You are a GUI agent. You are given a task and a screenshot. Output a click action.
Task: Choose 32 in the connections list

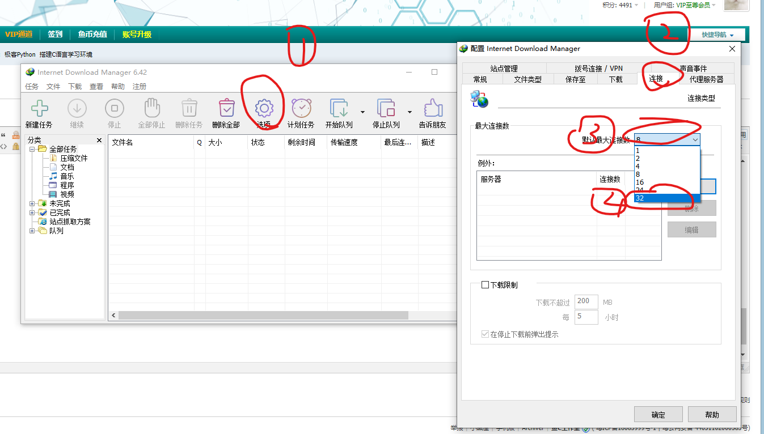(668, 198)
